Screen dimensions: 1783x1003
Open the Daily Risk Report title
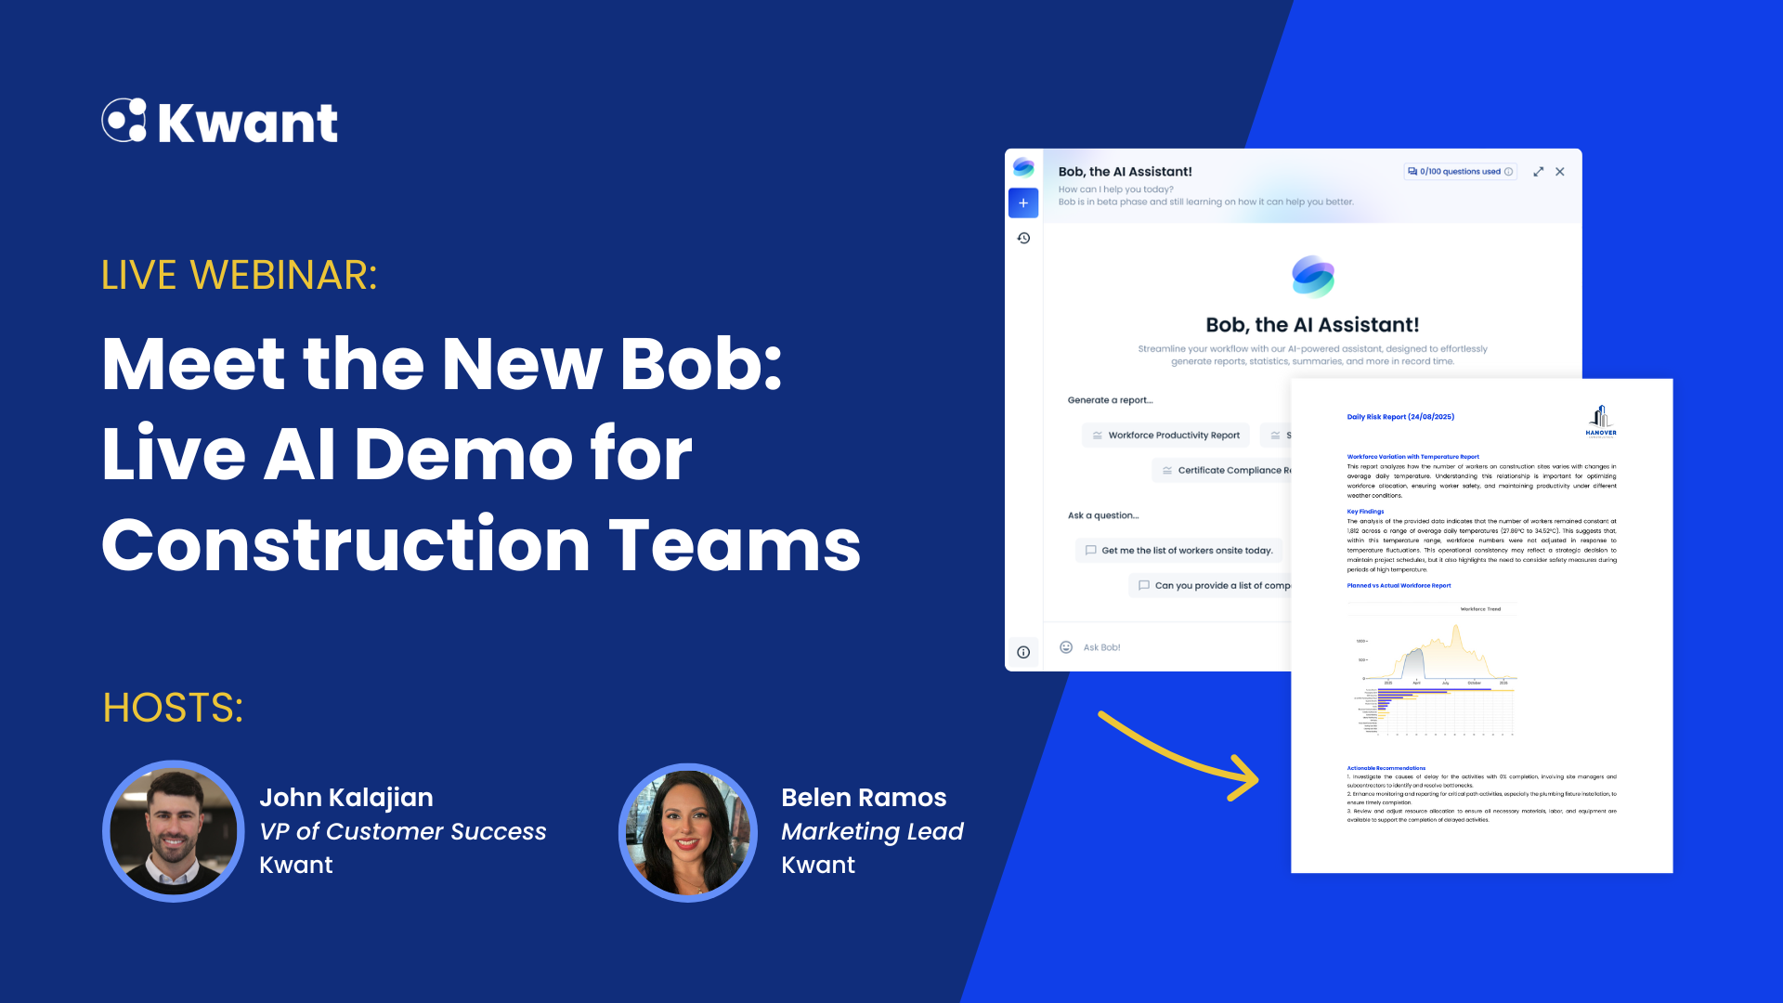pyautogui.click(x=1400, y=417)
